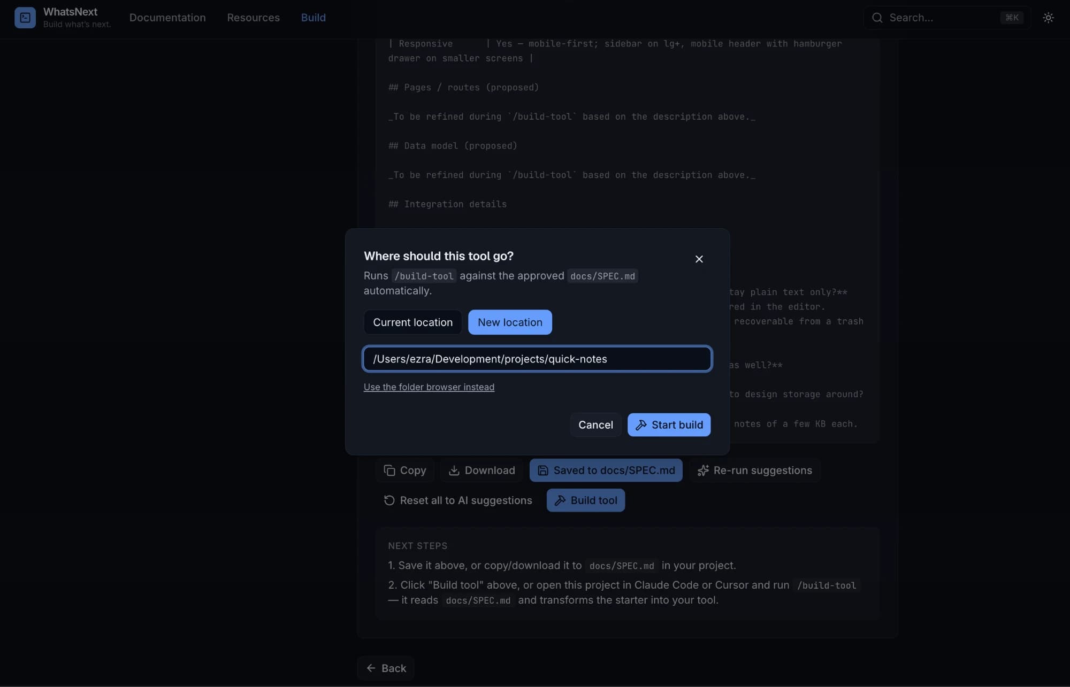Click the /build-tool code chip in dialog
This screenshot has width=1070, height=687.
[424, 276]
